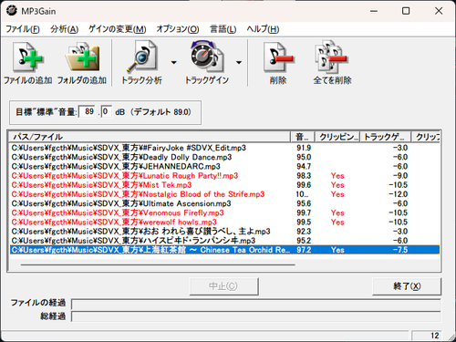The width and height of the screenshot is (456, 342).
Task: Click the 総経過 total progress bar
Action: coord(256,316)
